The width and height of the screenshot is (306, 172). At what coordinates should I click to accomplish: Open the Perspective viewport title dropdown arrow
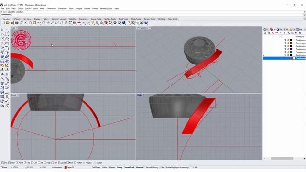[x=150, y=28]
